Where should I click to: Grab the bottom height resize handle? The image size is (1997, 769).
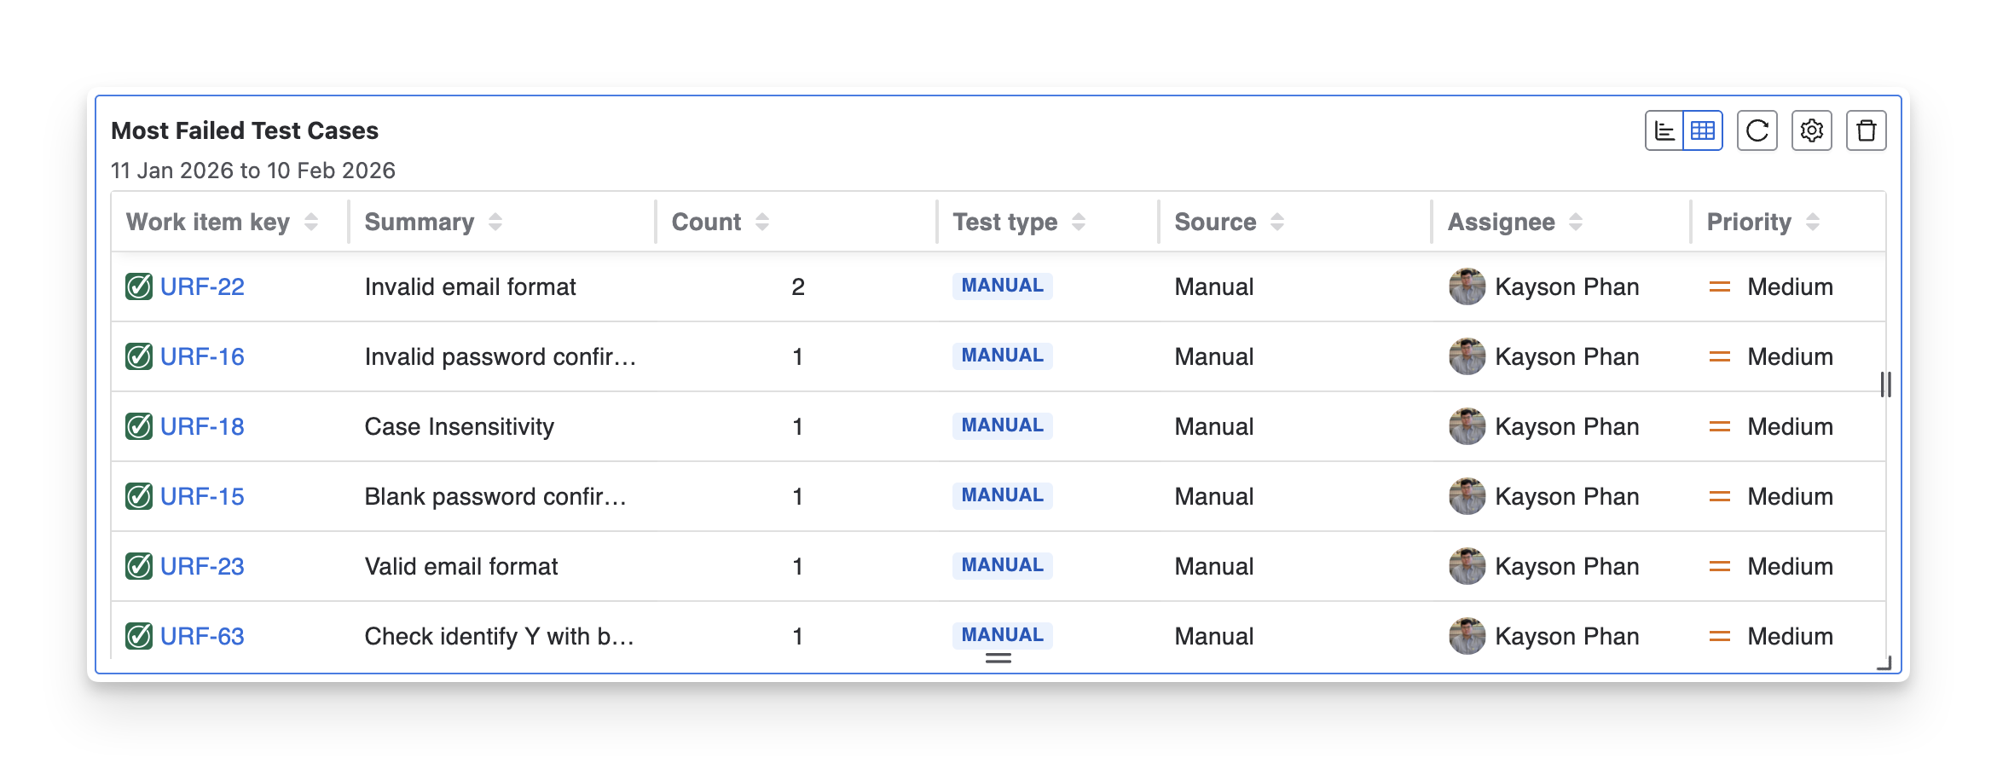point(998,658)
